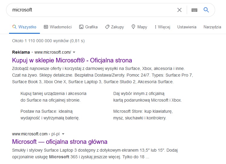Click the colored magnifier icon beside Wszystko
Viewport: 226px width, 164px height.
tap(14, 27)
